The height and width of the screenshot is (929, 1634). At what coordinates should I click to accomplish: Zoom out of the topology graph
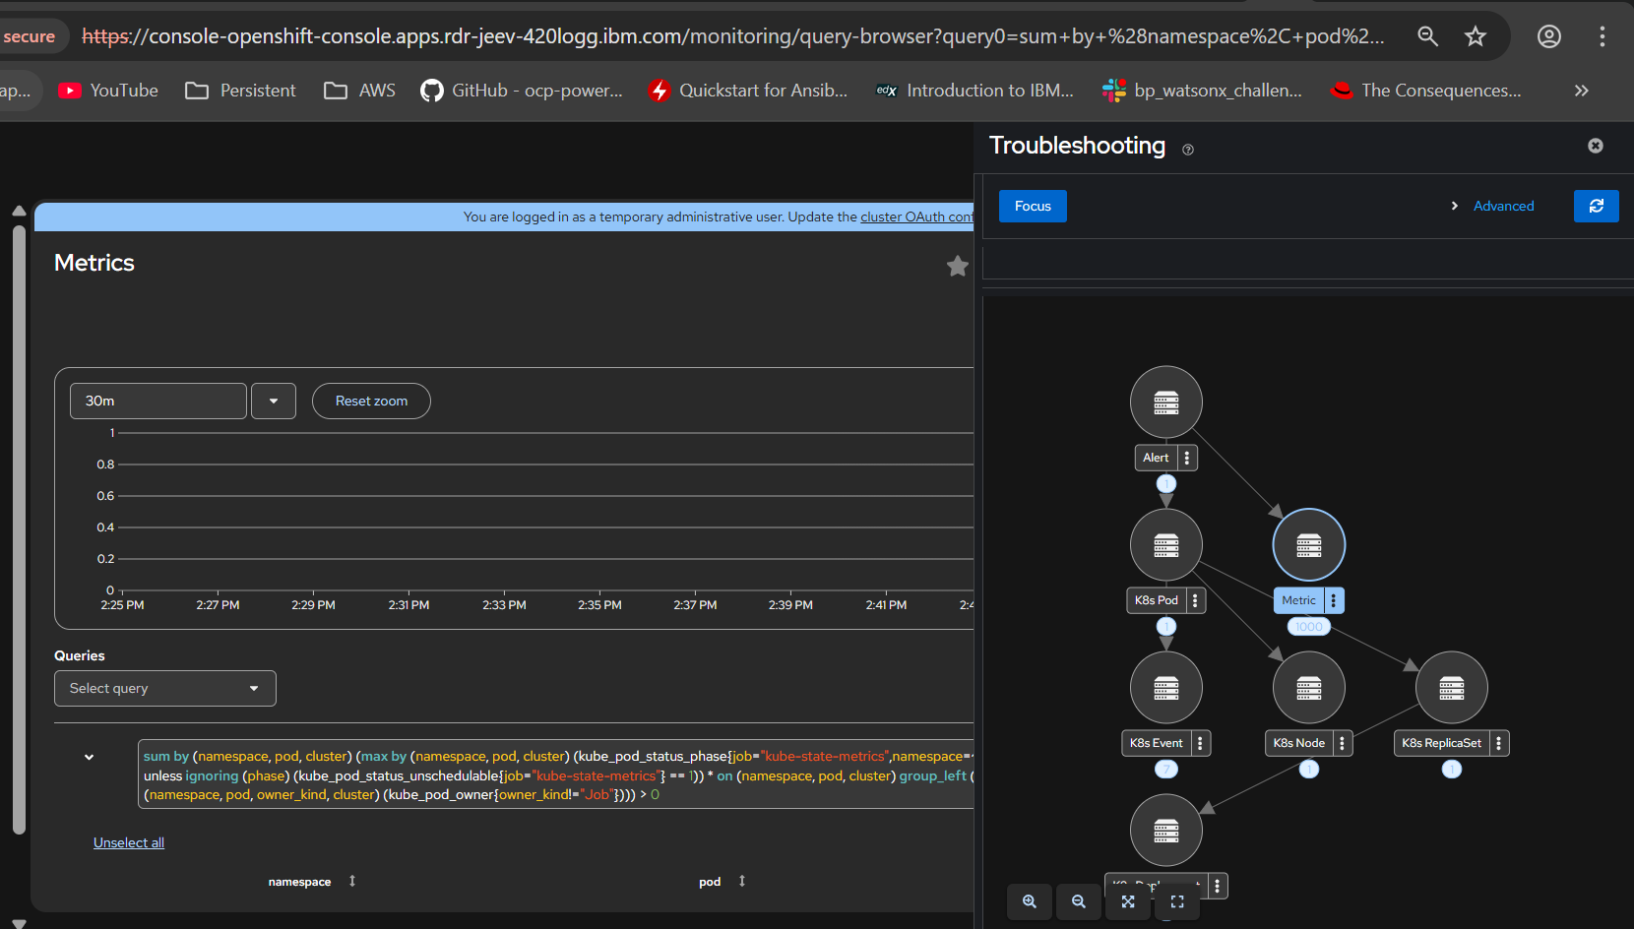(1079, 901)
